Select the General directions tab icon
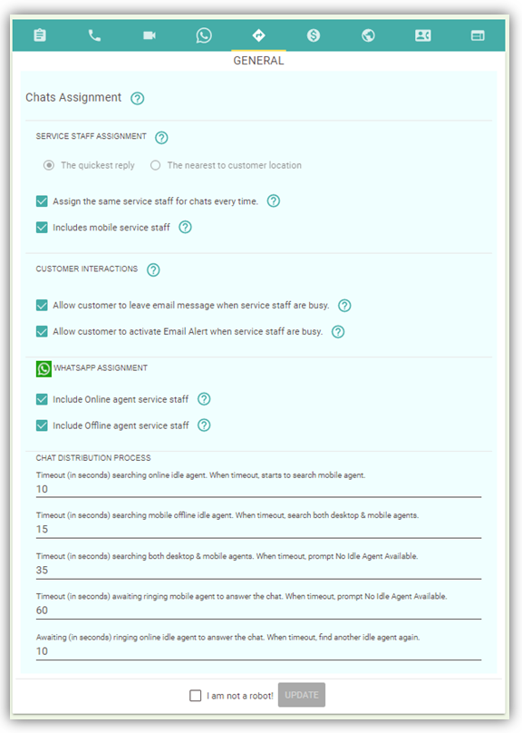 point(258,35)
